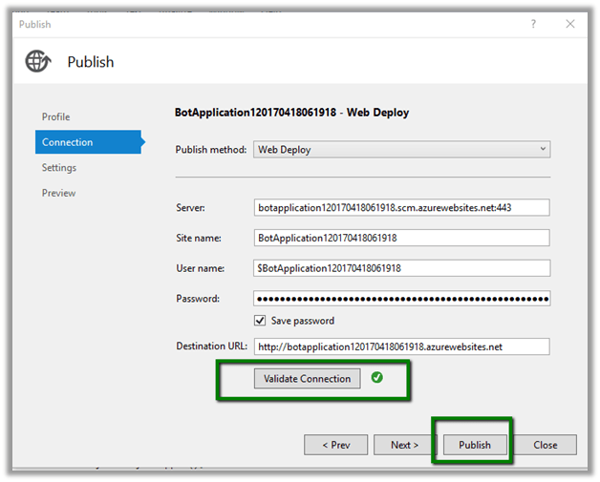Go to the Settings tab
This screenshot has width=600, height=482.
pos(59,168)
